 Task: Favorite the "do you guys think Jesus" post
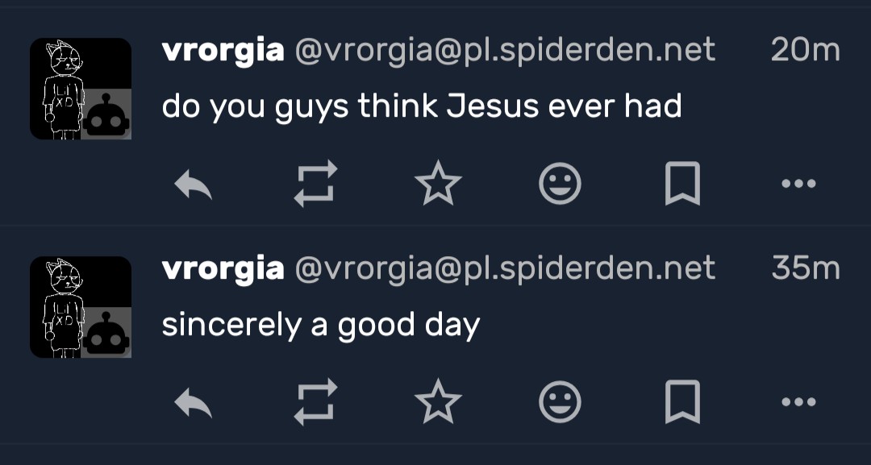tap(438, 185)
